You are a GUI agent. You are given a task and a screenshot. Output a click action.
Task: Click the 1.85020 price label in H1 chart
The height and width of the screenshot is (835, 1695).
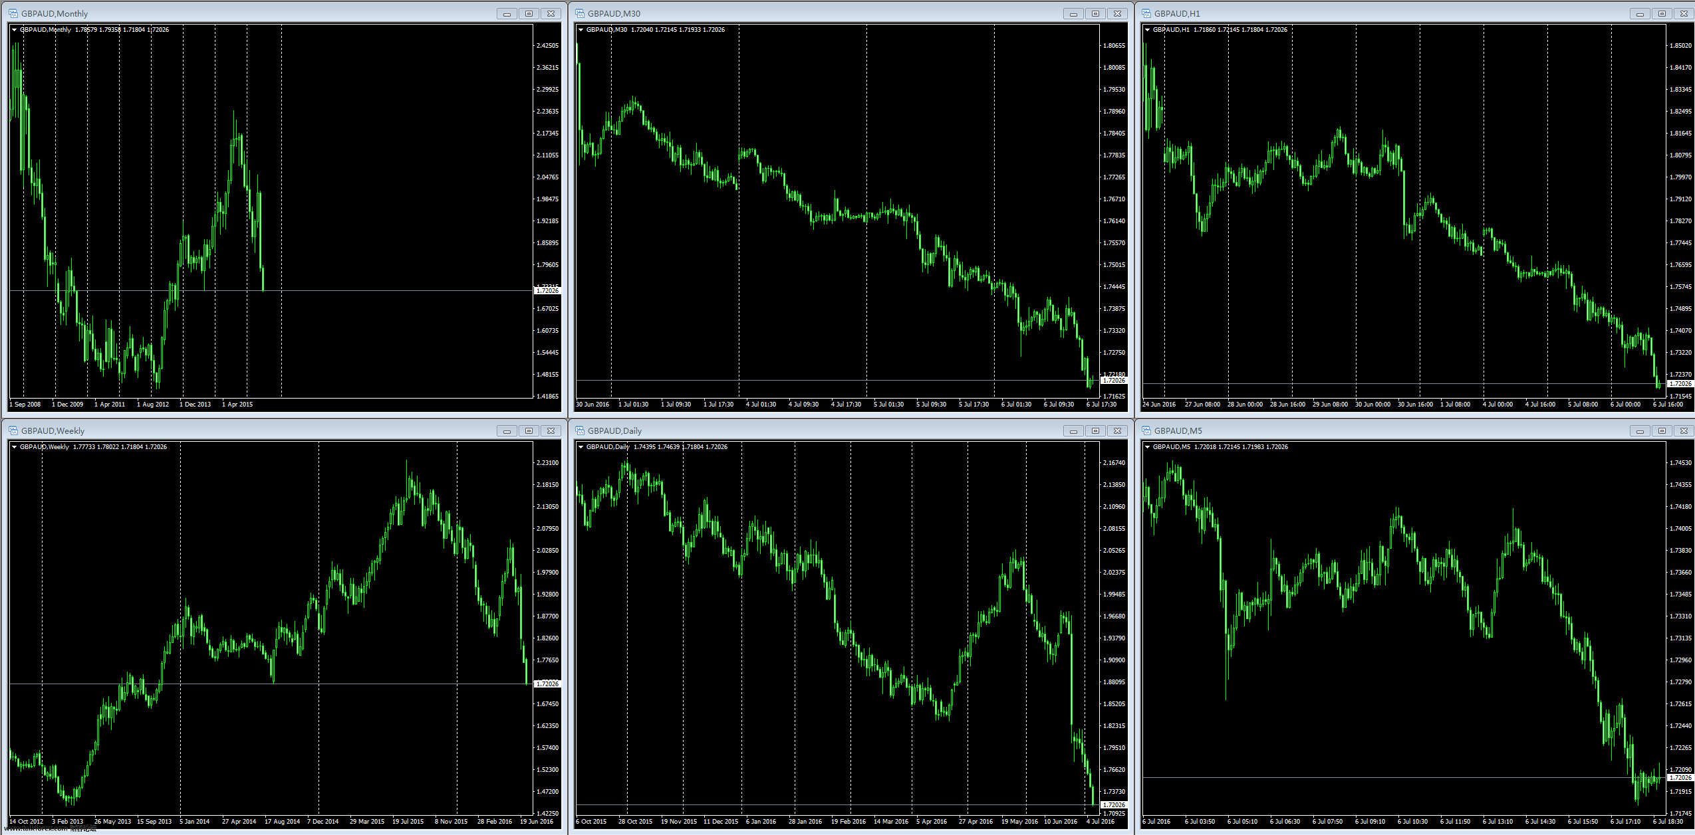pyautogui.click(x=1680, y=46)
